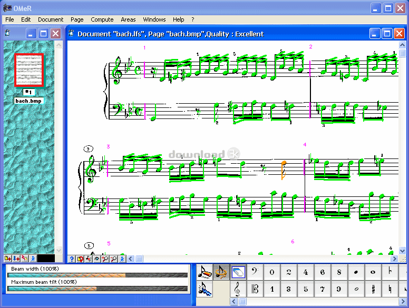Screen dimensions: 409x308
Task: Select digit 3 in symbol palette
Action: point(288,289)
